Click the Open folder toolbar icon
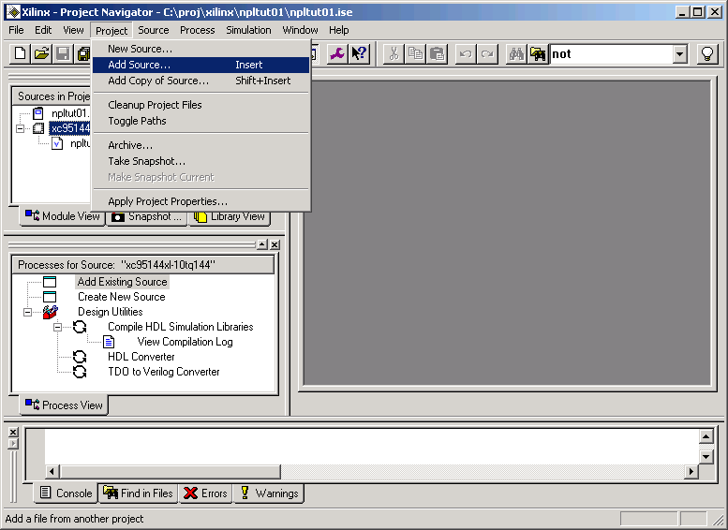Viewport: 728px width, 530px height. 41,54
